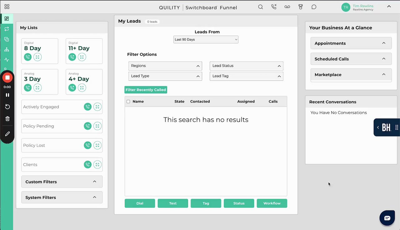Click the Status button
The image size is (400, 230).
pyautogui.click(x=239, y=203)
